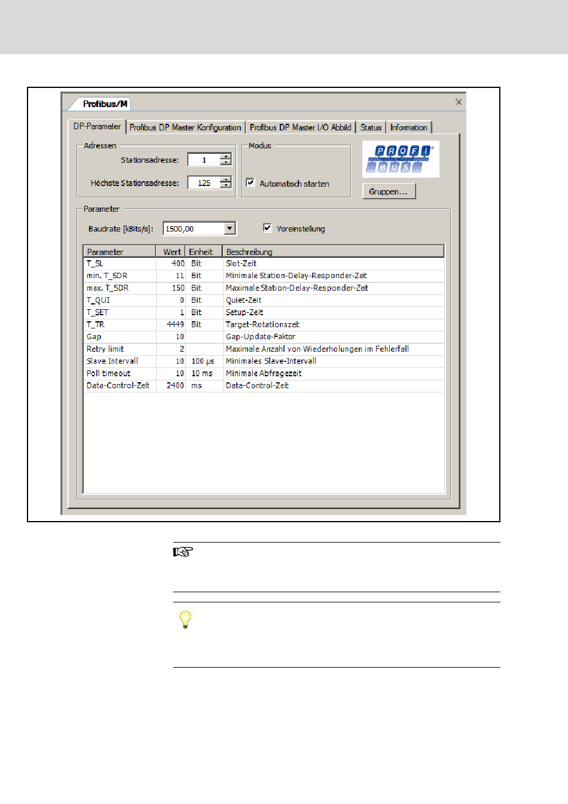Select the Retry limit parameter row
This screenshot has height=804, width=568.
click(264, 349)
